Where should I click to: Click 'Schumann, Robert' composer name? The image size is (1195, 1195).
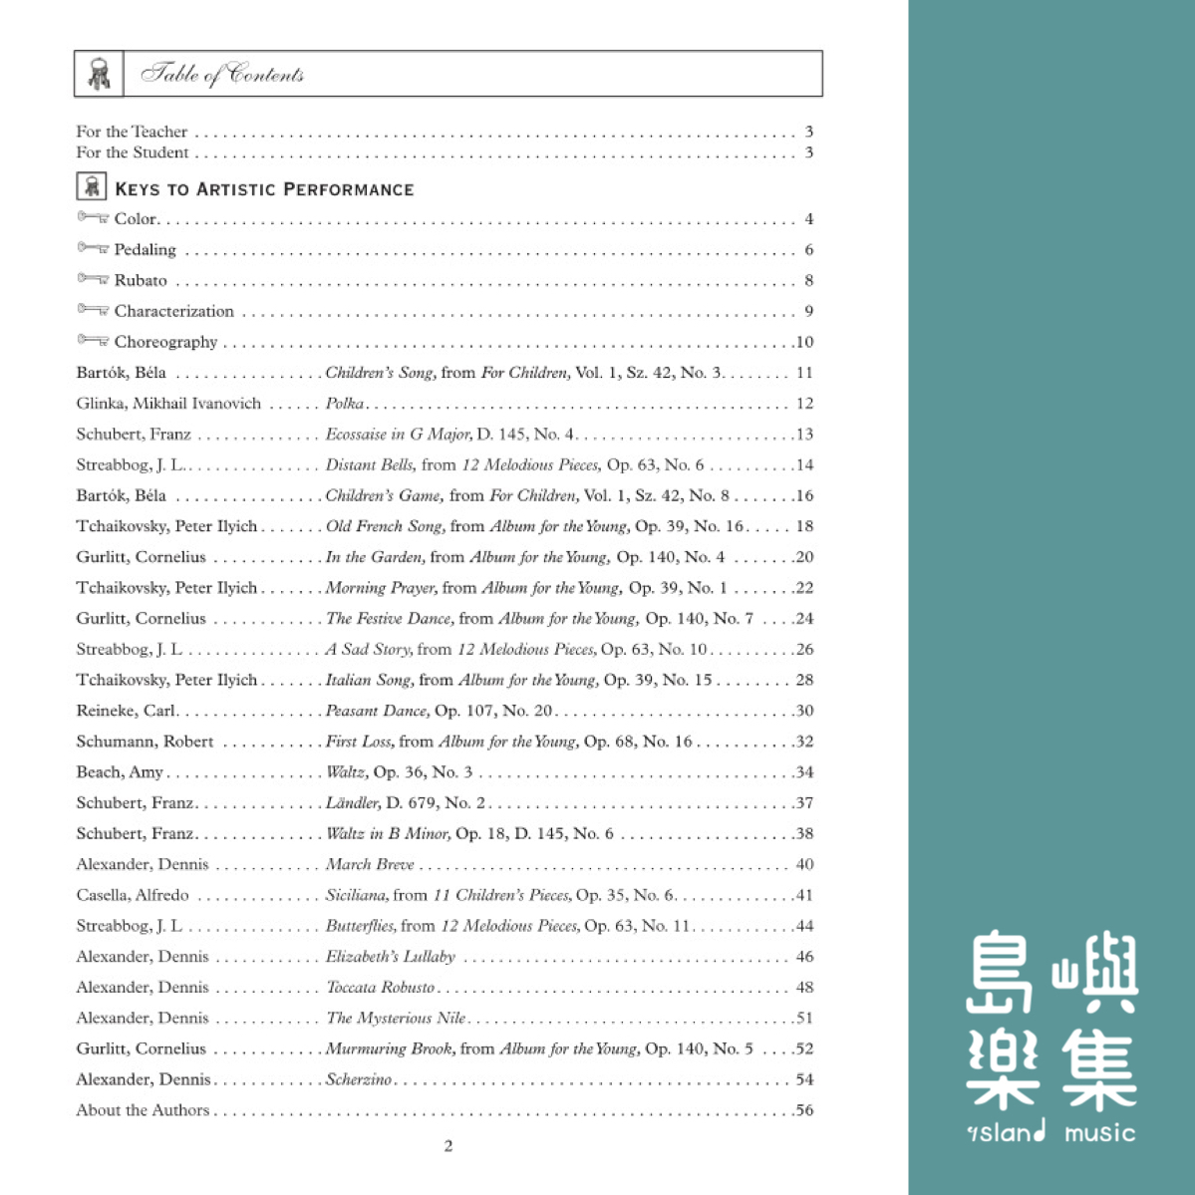[145, 742]
